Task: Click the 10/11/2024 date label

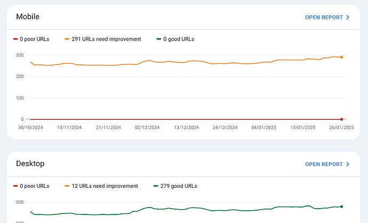Action: (69, 127)
